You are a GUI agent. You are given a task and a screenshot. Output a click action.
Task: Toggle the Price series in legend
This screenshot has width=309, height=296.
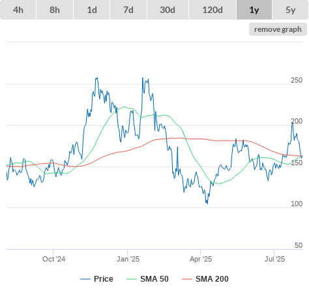96,279
